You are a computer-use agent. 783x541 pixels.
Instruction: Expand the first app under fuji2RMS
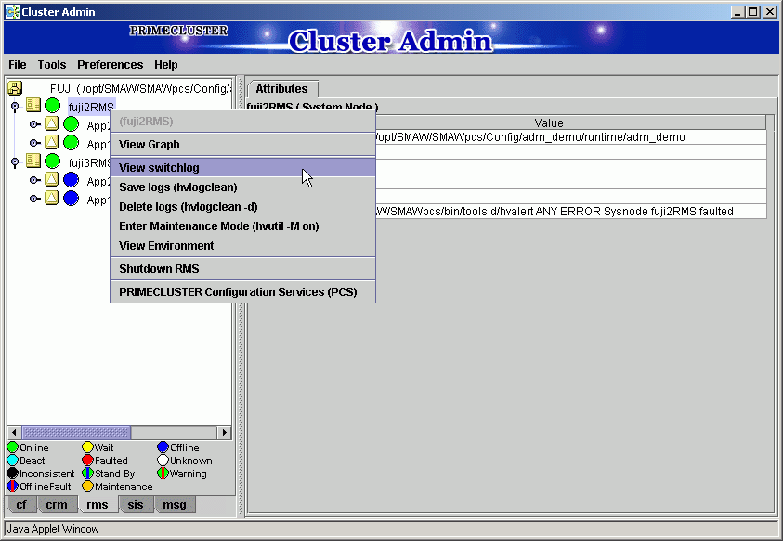tap(34, 124)
